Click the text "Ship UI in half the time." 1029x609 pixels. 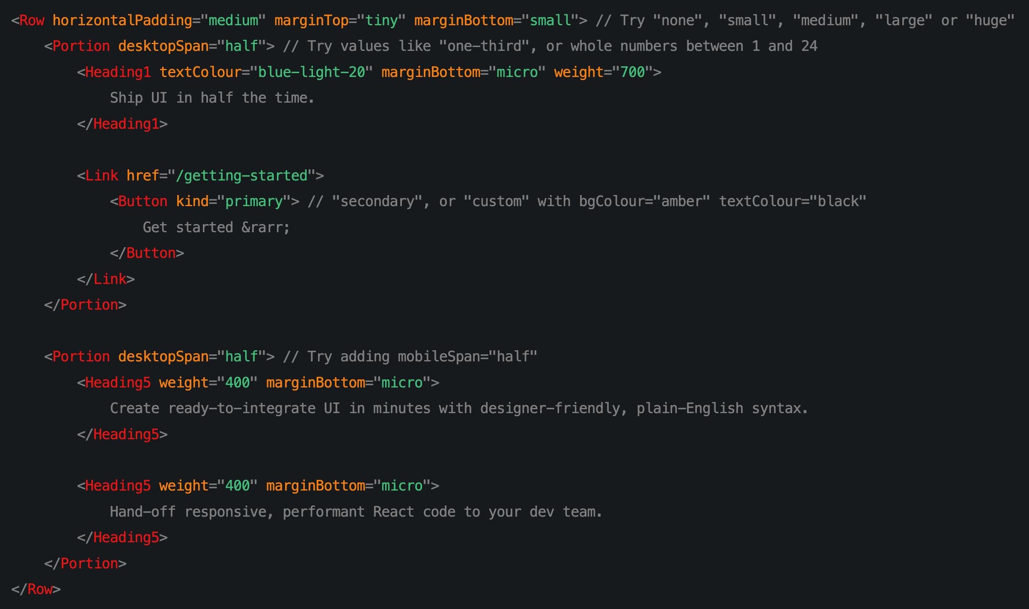212,98
